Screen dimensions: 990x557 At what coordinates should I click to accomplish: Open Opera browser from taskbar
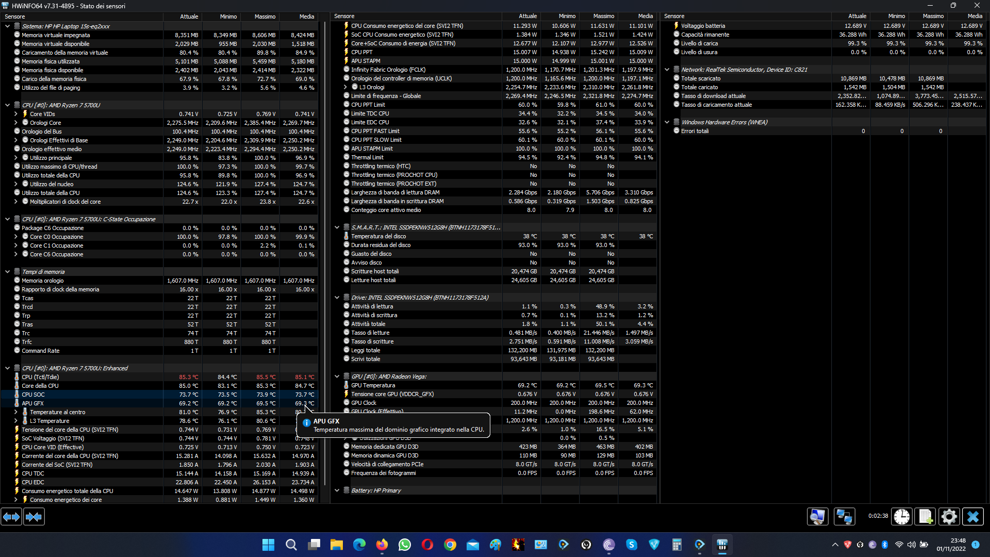pyautogui.click(x=427, y=545)
